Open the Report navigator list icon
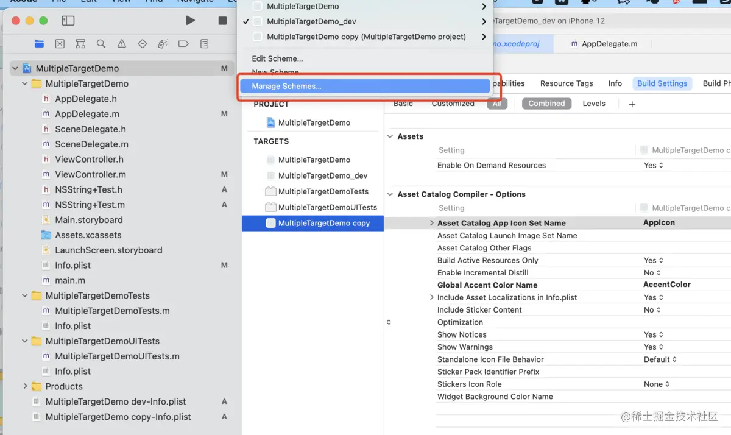This screenshot has height=435, width=731. coord(205,44)
